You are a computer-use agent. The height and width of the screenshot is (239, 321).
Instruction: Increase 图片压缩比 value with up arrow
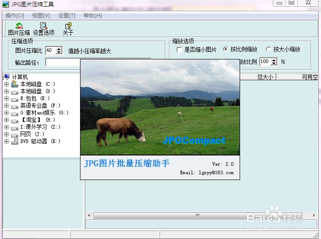(x=59, y=49)
